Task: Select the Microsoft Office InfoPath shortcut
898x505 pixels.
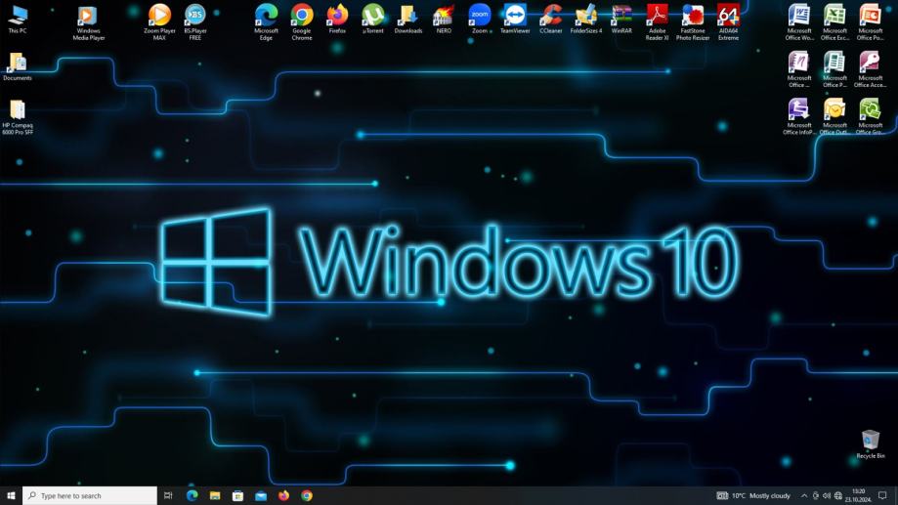Action: [799, 117]
